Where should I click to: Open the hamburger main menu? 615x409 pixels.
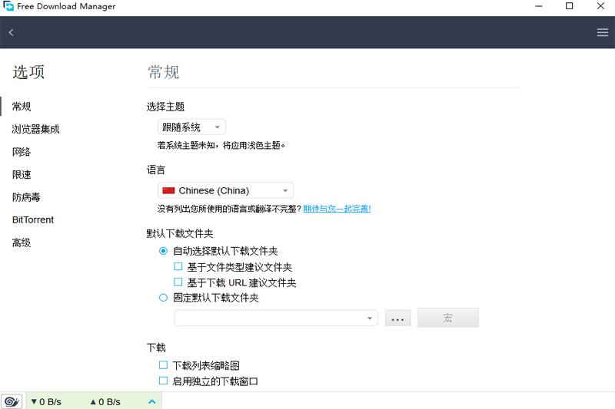tap(603, 32)
